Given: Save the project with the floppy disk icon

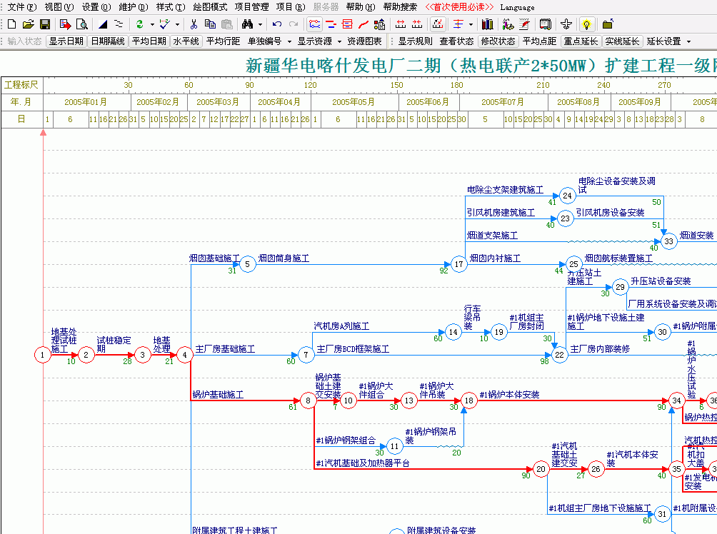Looking at the screenshot, I should (45, 24).
